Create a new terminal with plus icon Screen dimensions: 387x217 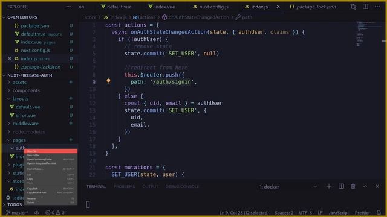coord(329,186)
